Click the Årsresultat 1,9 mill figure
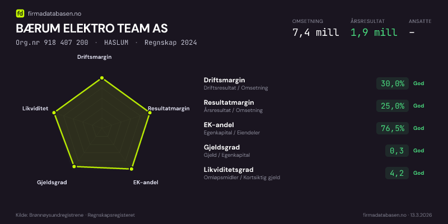This screenshot has height=224, width=448. [x=374, y=32]
